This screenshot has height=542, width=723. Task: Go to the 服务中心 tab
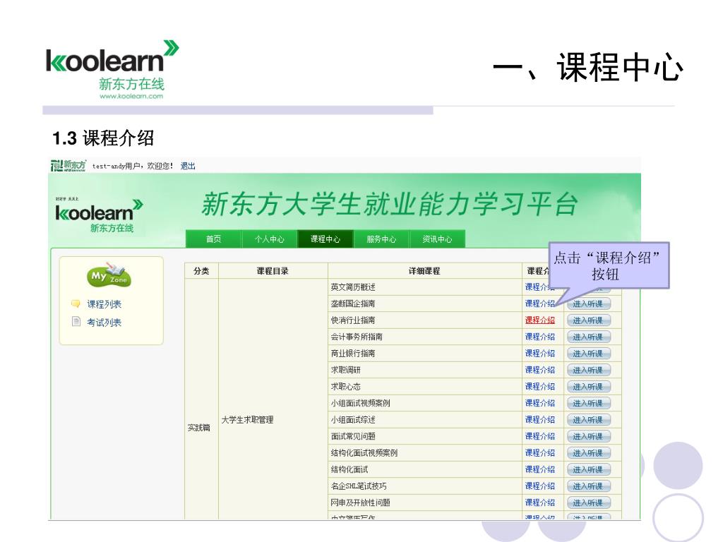tap(381, 239)
